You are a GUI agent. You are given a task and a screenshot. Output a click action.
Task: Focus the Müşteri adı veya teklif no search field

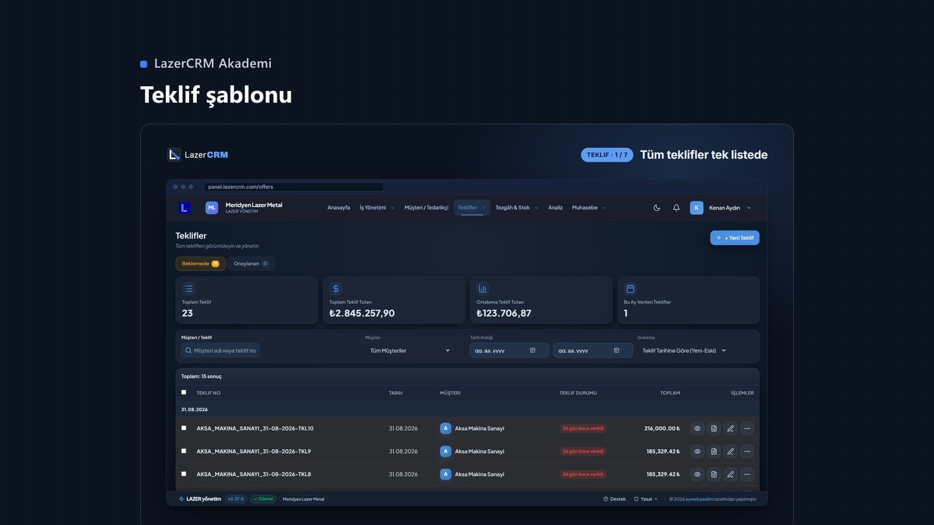pos(221,351)
